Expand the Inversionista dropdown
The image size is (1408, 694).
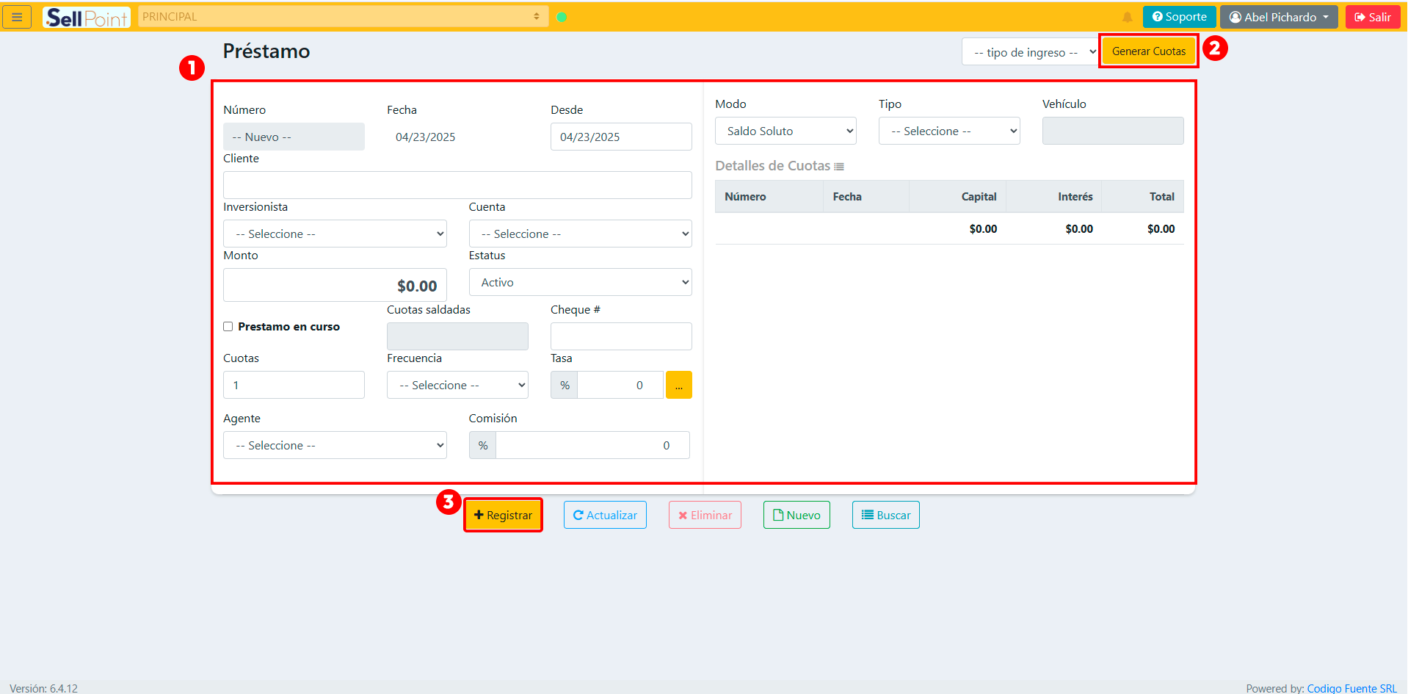[x=335, y=234]
